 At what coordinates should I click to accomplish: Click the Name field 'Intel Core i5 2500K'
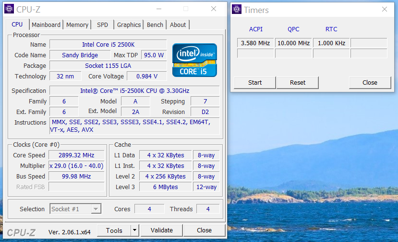tap(108, 45)
